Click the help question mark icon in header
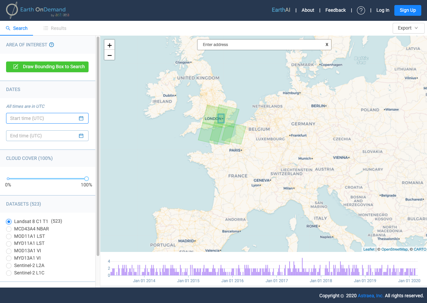Viewport: 427px width, 303px height. 361,10
